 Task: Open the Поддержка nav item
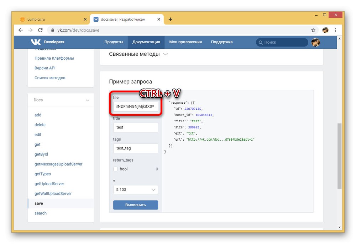[221, 42]
